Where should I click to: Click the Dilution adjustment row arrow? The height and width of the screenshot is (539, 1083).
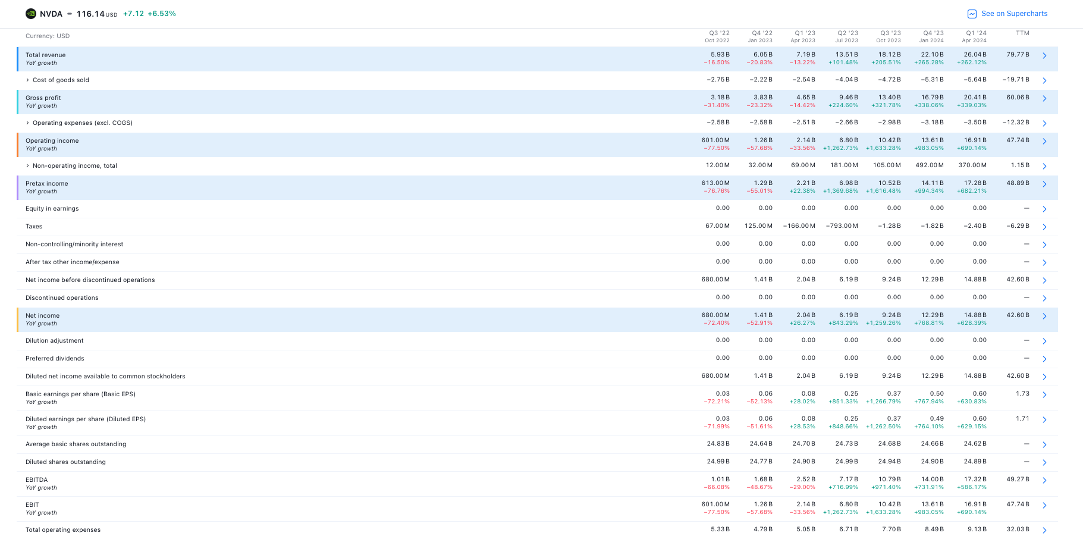coord(1044,341)
